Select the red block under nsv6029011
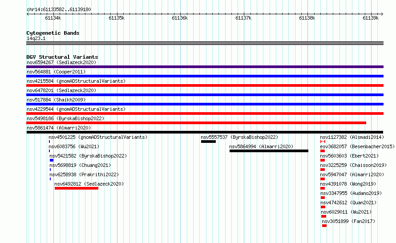The width and height of the screenshot is (396, 243). click(324, 216)
